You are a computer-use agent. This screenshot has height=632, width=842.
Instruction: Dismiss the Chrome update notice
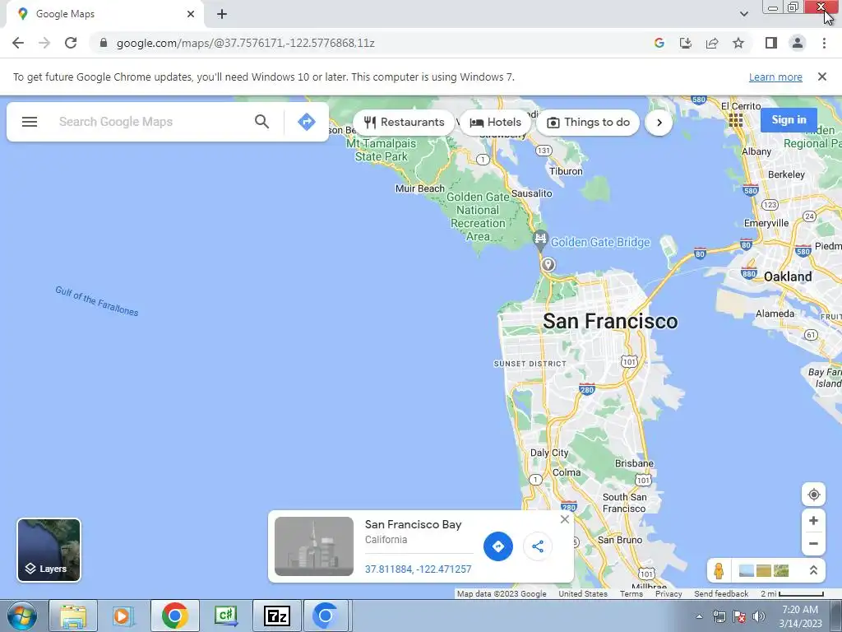coord(821,77)
